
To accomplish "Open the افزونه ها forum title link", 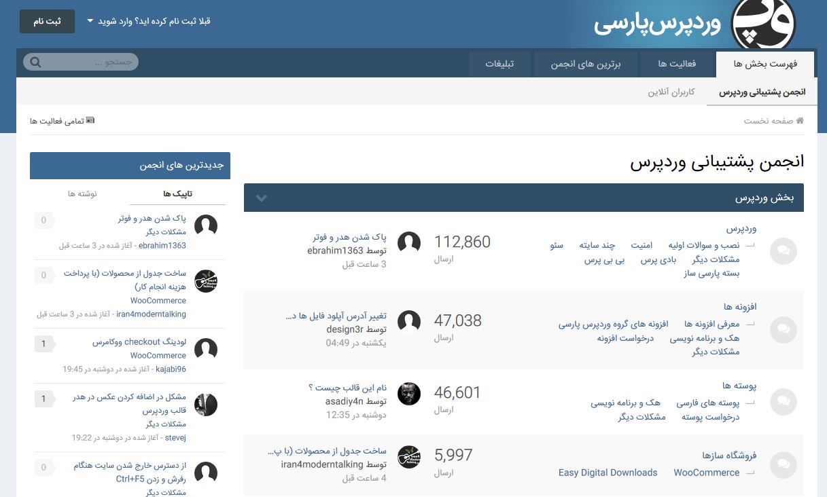I will (x=740, y=307).
